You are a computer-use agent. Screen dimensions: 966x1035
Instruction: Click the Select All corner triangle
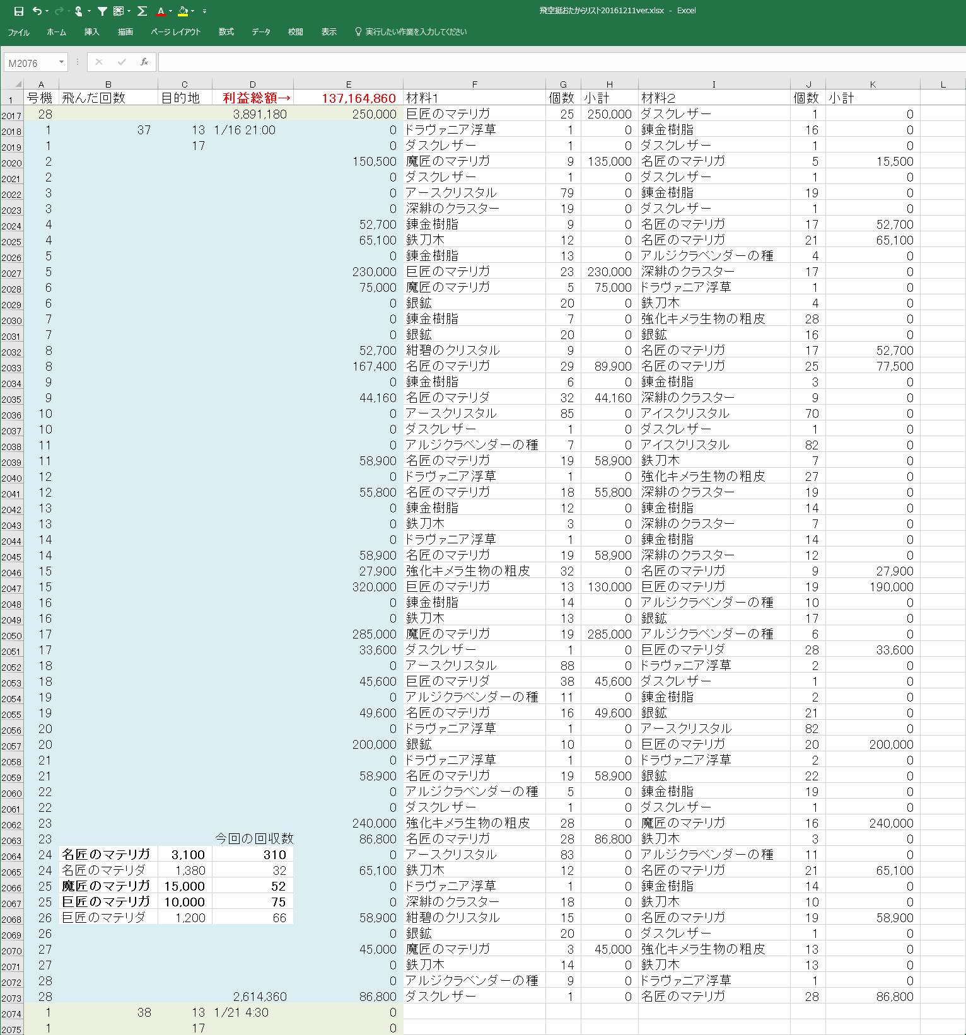[x=18, y=84]
